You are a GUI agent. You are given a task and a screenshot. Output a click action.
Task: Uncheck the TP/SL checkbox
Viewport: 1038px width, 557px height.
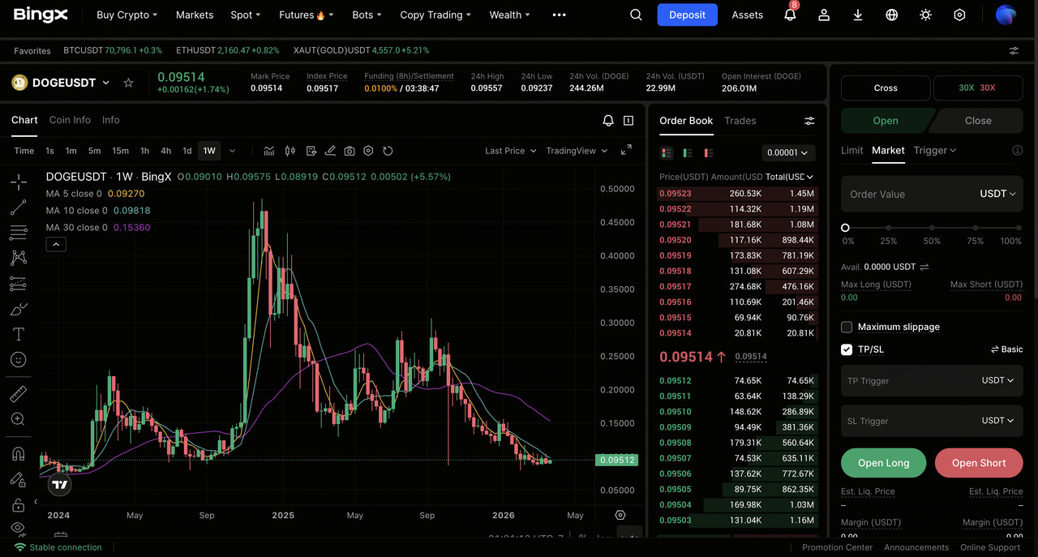(847, 349)
